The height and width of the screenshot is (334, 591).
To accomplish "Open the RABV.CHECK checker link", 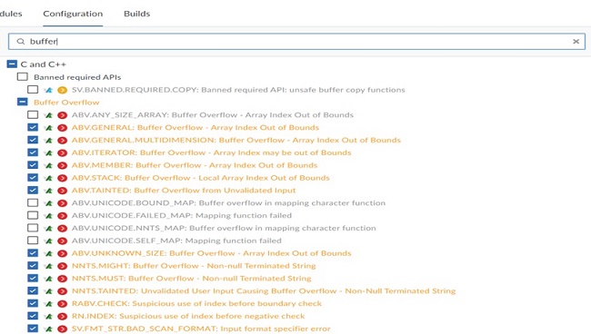I will click(196, 303).
